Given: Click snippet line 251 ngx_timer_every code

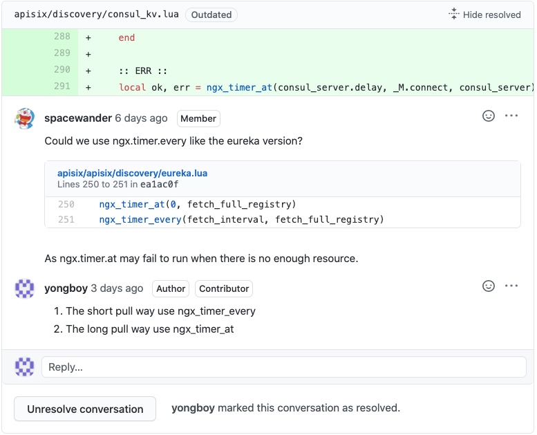Looking at the screenshot, I should [x=241, y=219].
